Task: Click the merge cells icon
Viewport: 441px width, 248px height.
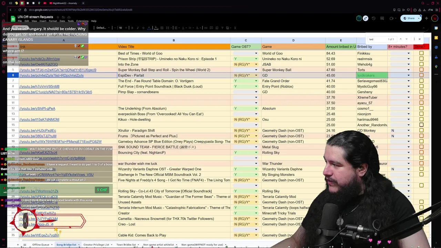Action: coord(167,28)
